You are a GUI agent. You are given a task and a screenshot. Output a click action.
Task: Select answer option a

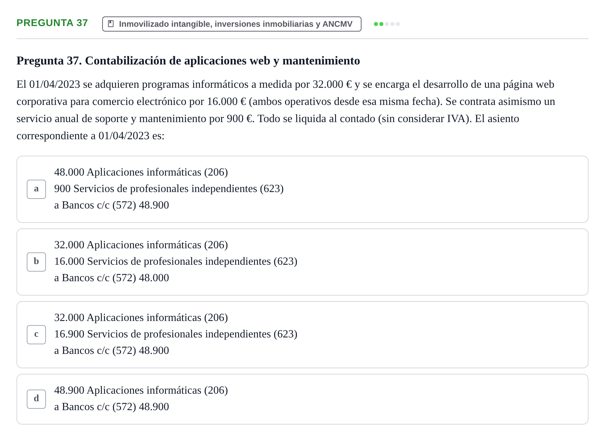[x=302, y=189]
